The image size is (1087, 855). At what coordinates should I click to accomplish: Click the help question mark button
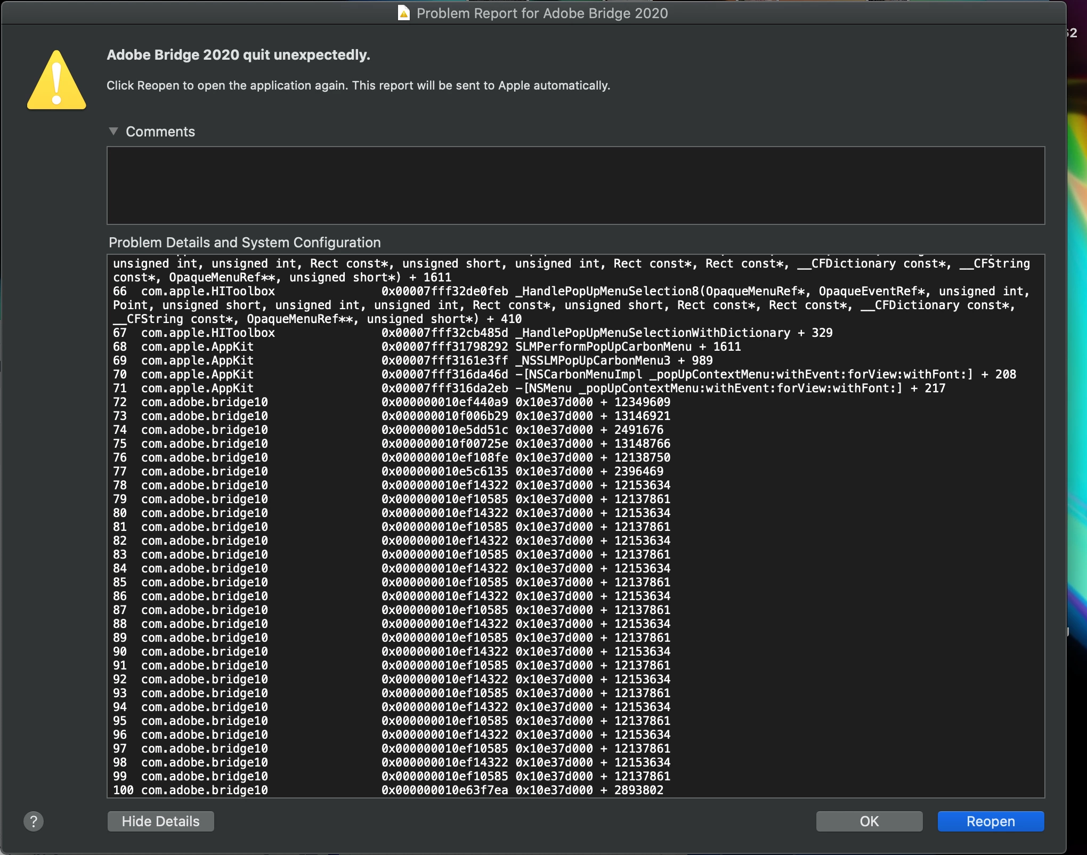click(x=33, y=821)
